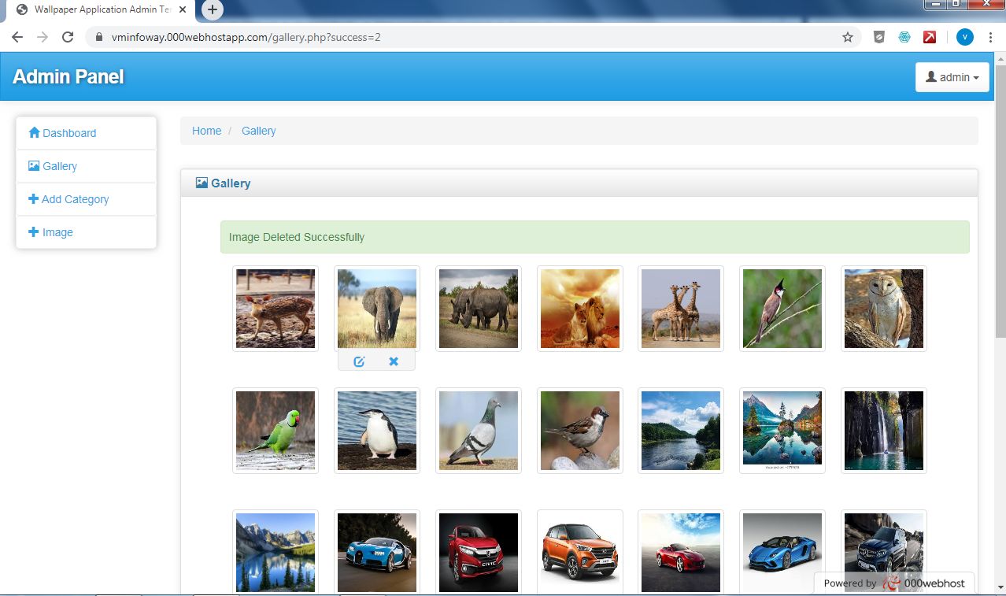Click the mountain lake reflection thumbnail

pos(782,431)
